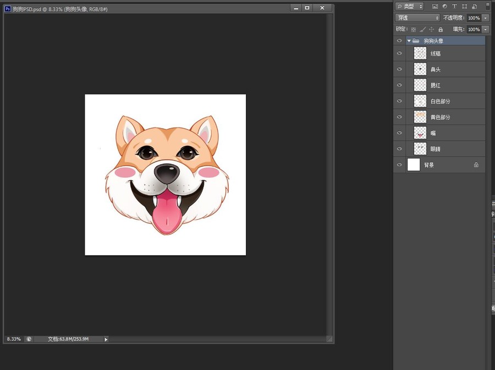Click the lock icon on 背景 layer
495x370 pixels.
(x=476, y=164)
